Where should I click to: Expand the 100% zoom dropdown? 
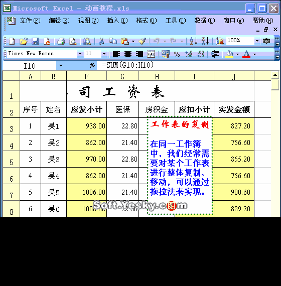tap(257, 41)
